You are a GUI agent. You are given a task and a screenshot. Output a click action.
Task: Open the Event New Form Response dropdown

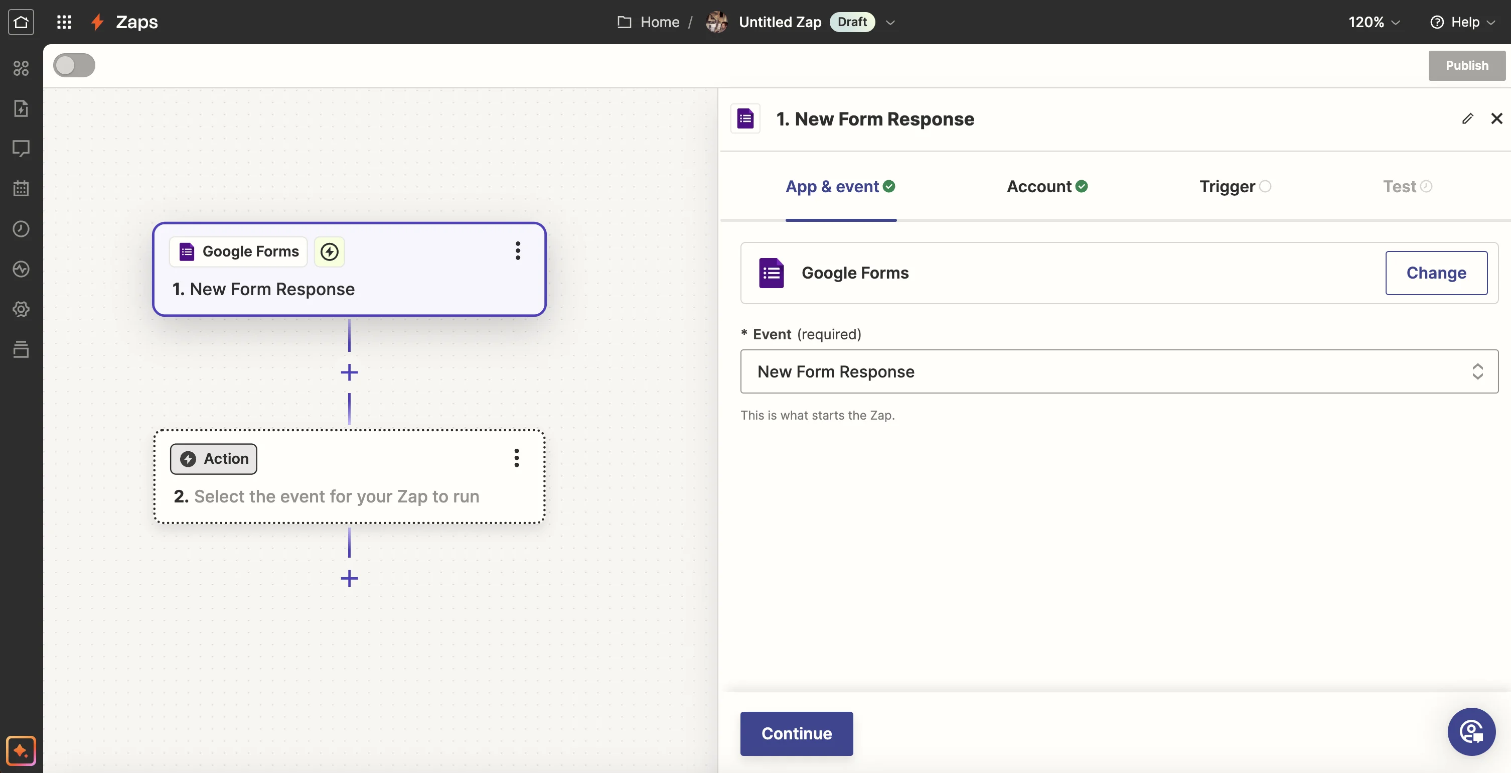1119,371
